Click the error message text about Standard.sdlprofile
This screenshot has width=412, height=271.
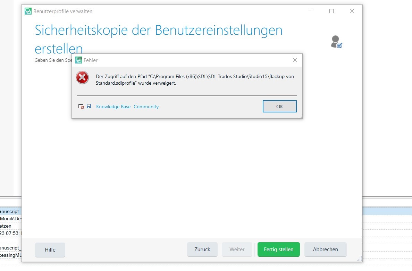pyautogui.click(x=195, y=79)
